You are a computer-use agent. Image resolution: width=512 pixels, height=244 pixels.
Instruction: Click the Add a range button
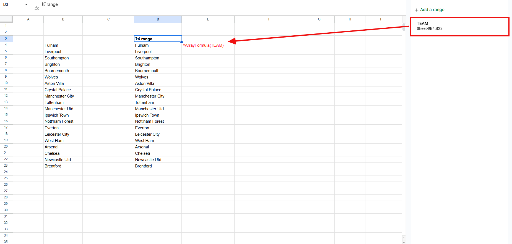[x=430, y=10]
